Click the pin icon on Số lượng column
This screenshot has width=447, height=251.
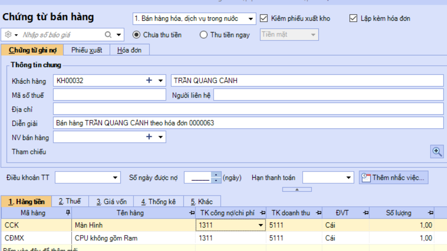(x=430, y=213)
